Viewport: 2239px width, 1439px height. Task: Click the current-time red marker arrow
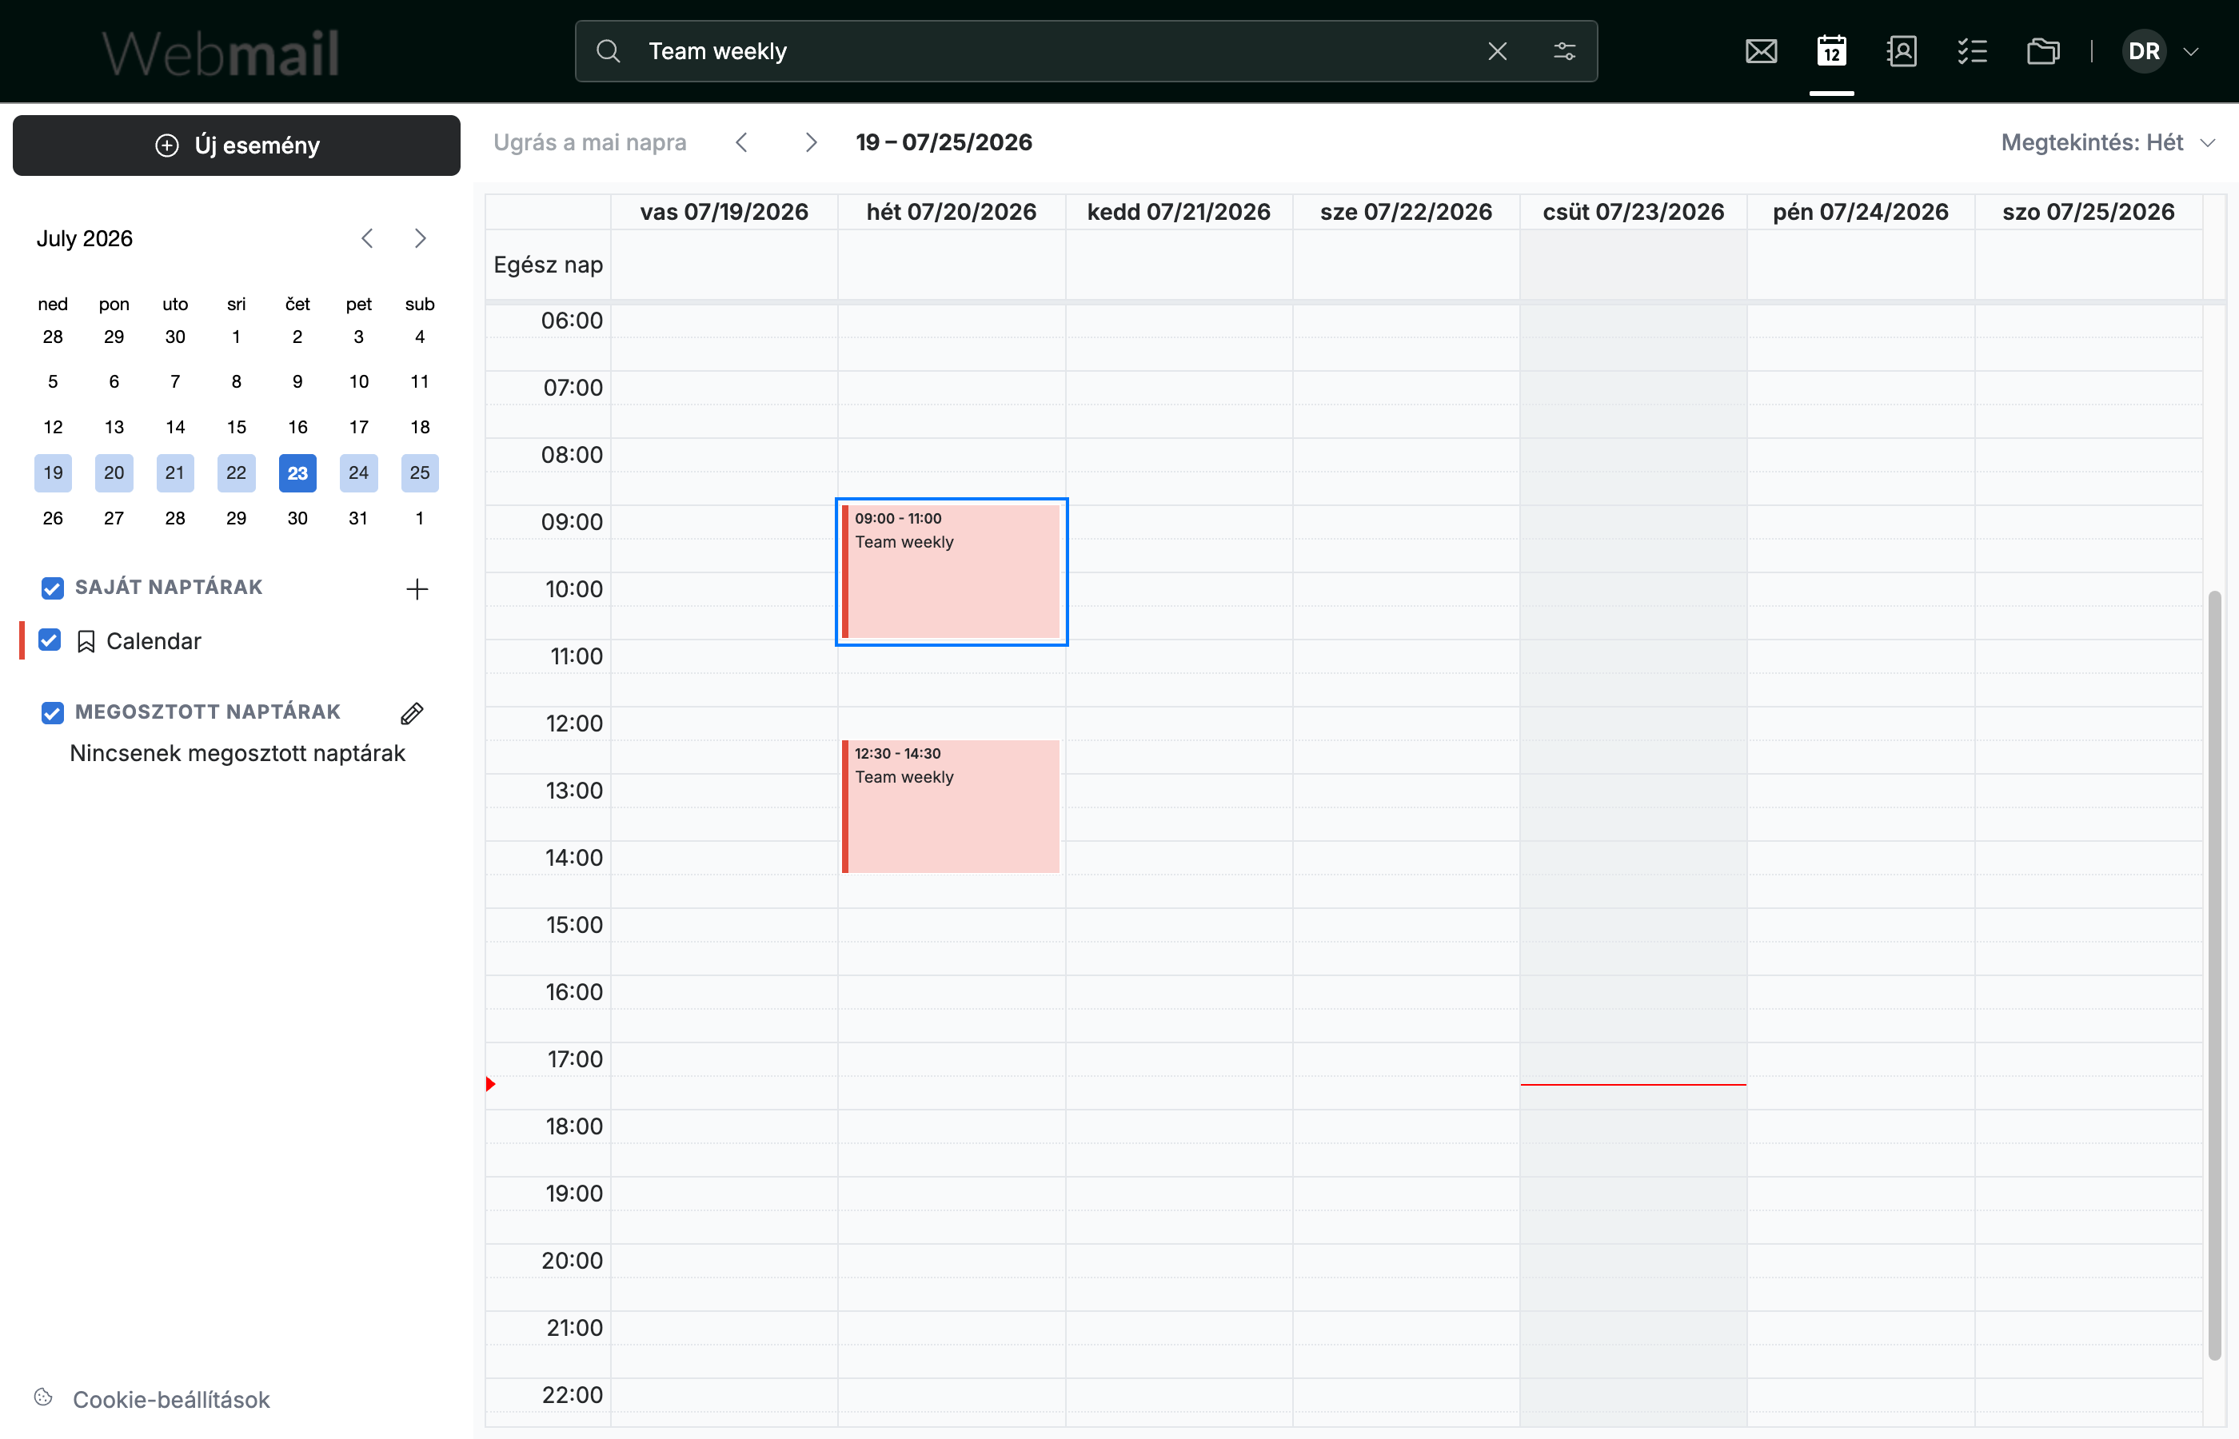pyautogui.click(x=491, y=1084)
